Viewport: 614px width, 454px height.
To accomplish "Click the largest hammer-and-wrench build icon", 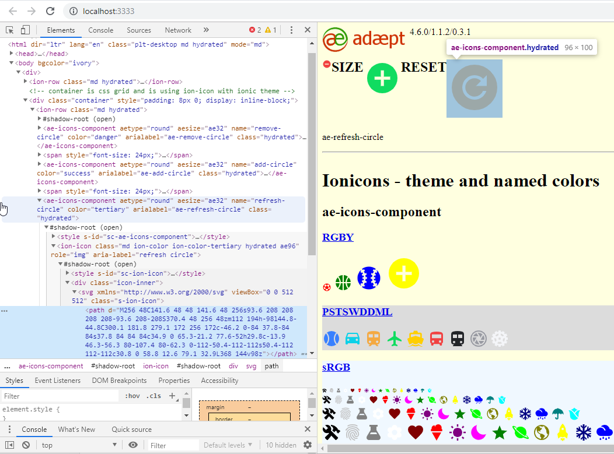I will (x=332, y=432).
